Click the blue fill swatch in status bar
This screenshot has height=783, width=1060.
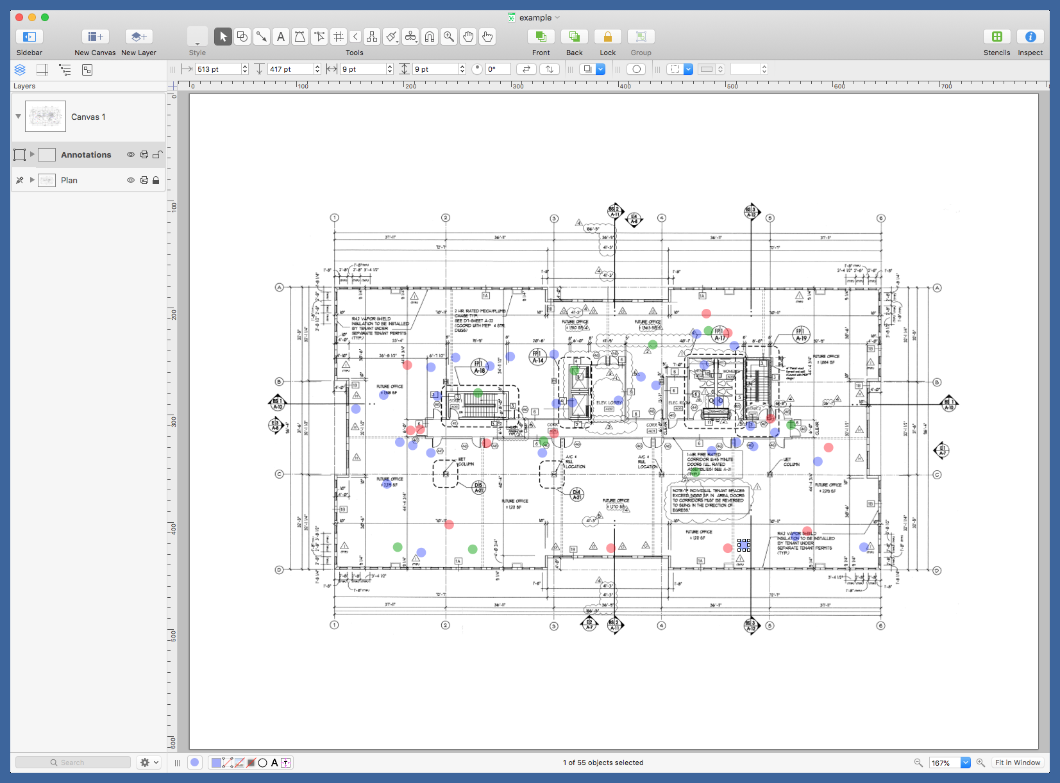(217, 762)
